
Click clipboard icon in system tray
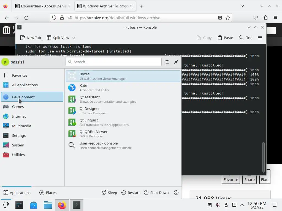209,205
